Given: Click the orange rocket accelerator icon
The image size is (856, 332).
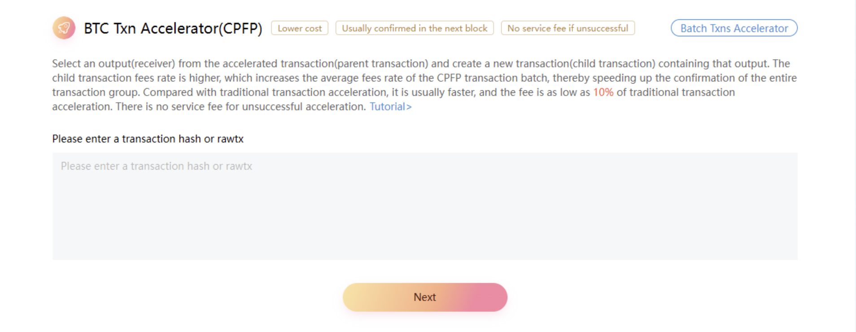Looking at the screenshot, I should pos(64,28).
